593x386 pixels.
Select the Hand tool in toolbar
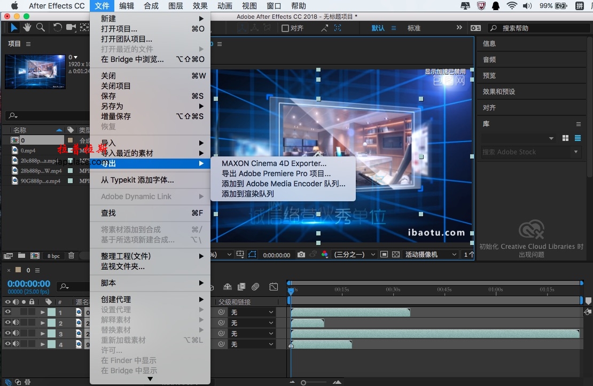click(x=27, y=27)
